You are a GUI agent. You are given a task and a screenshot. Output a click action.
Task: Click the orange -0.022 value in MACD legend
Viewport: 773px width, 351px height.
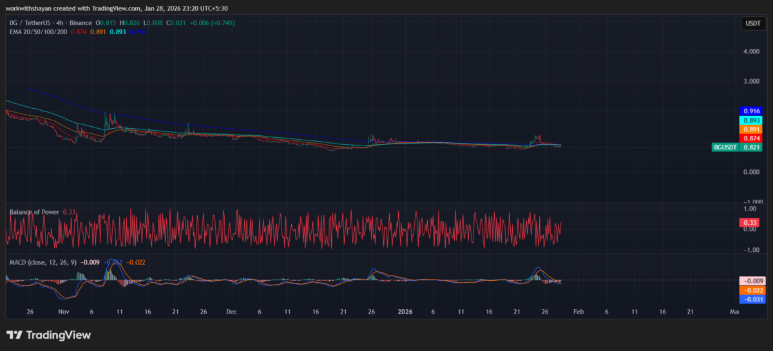(136, 262)
